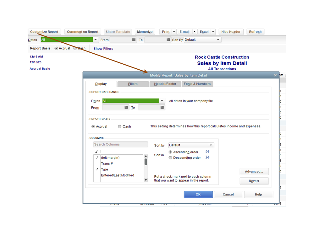Screen dimensions: 314x235
Task: Click Help button in dialog
Action: pyautogui.click(x=258, y=195)
